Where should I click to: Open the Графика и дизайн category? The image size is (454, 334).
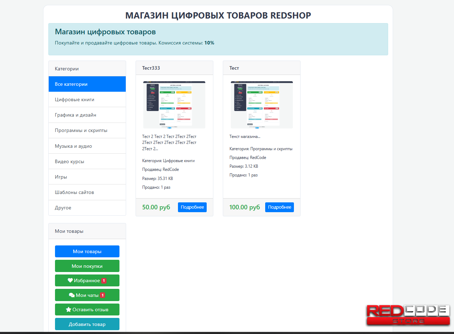87,115
